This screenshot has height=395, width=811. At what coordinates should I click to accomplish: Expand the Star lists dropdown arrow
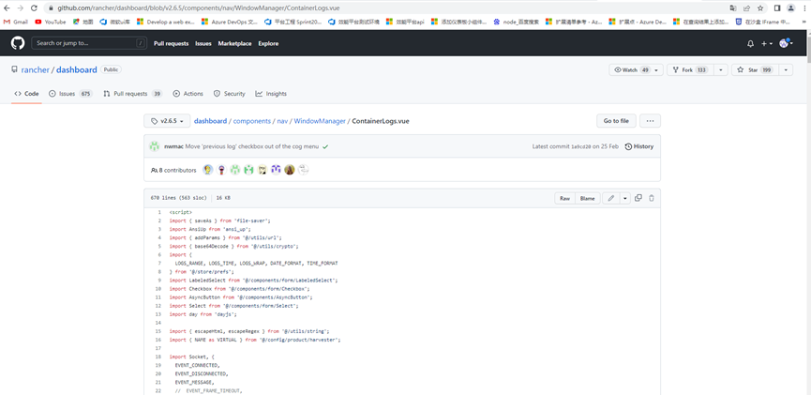pyautogui.click(x=786, y=69)
